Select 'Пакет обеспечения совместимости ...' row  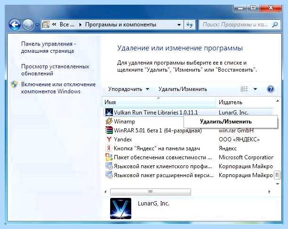click(163, 157)
